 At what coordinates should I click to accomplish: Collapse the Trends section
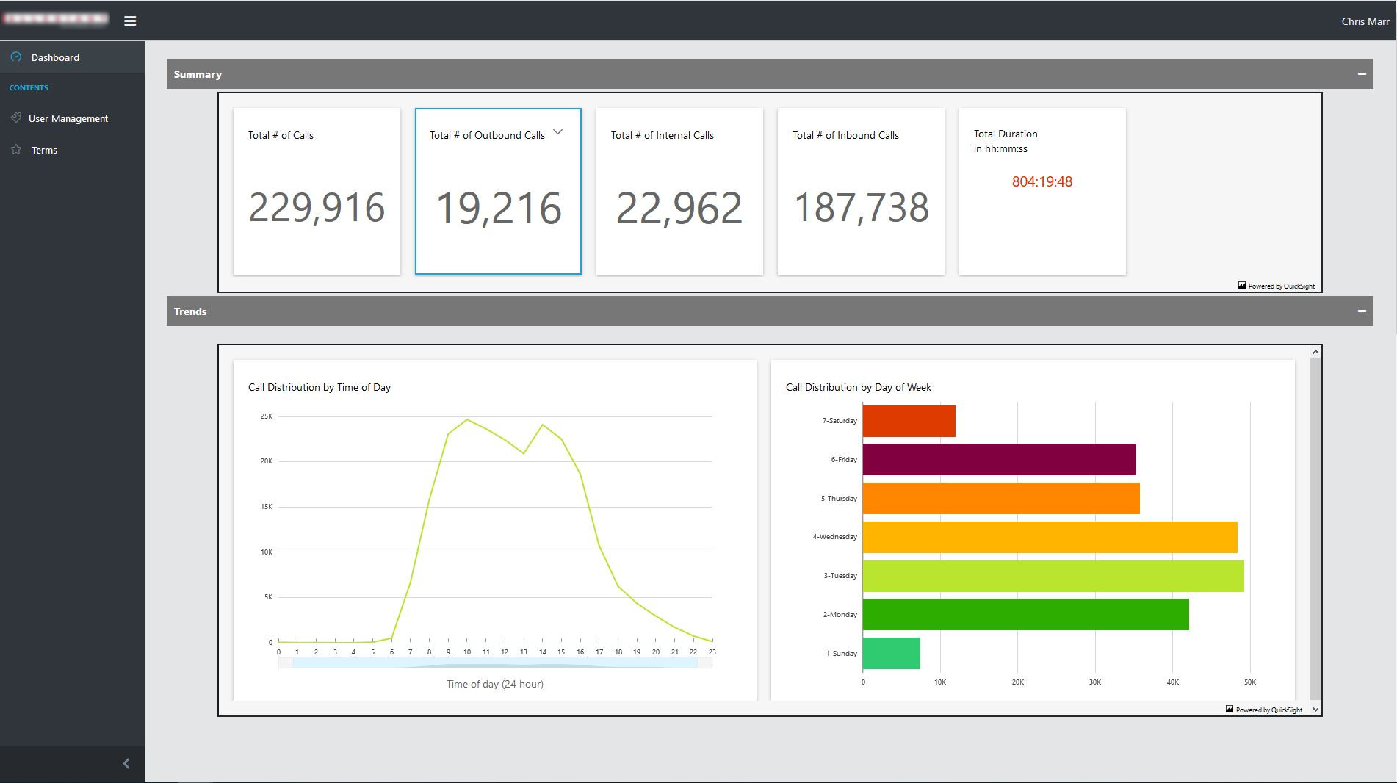1362,311
